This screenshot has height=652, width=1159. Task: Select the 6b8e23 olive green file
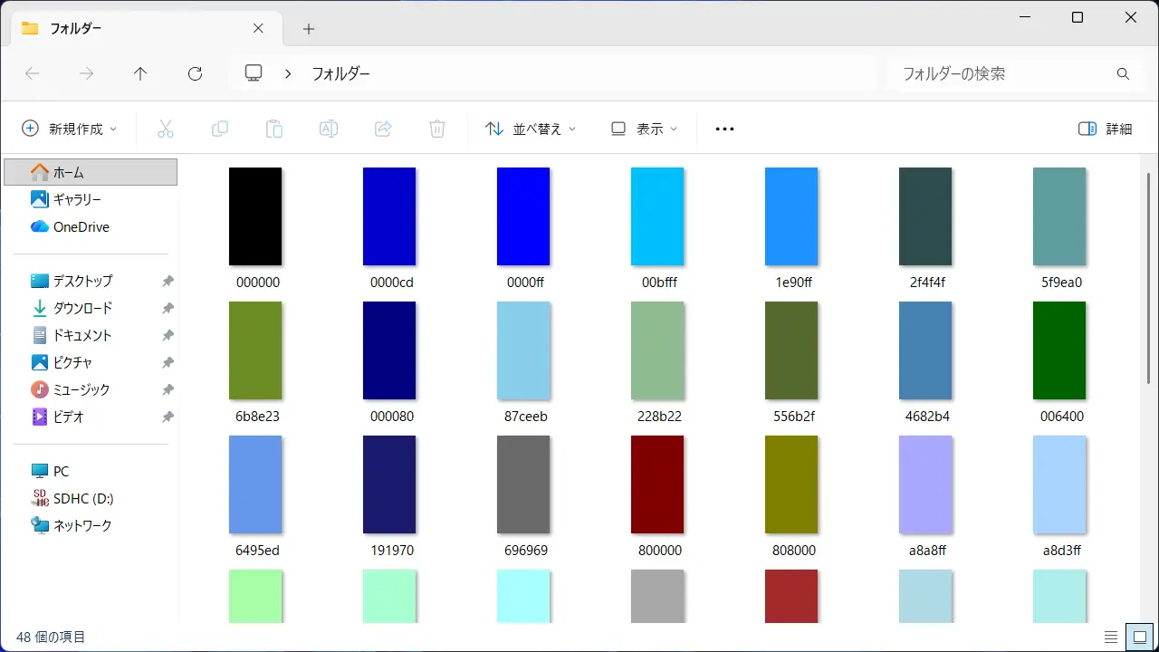pos(255,350)
